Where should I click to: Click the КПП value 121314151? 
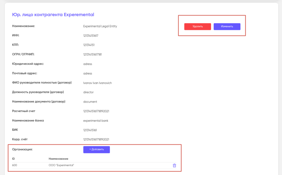click(x=89, y=45)
